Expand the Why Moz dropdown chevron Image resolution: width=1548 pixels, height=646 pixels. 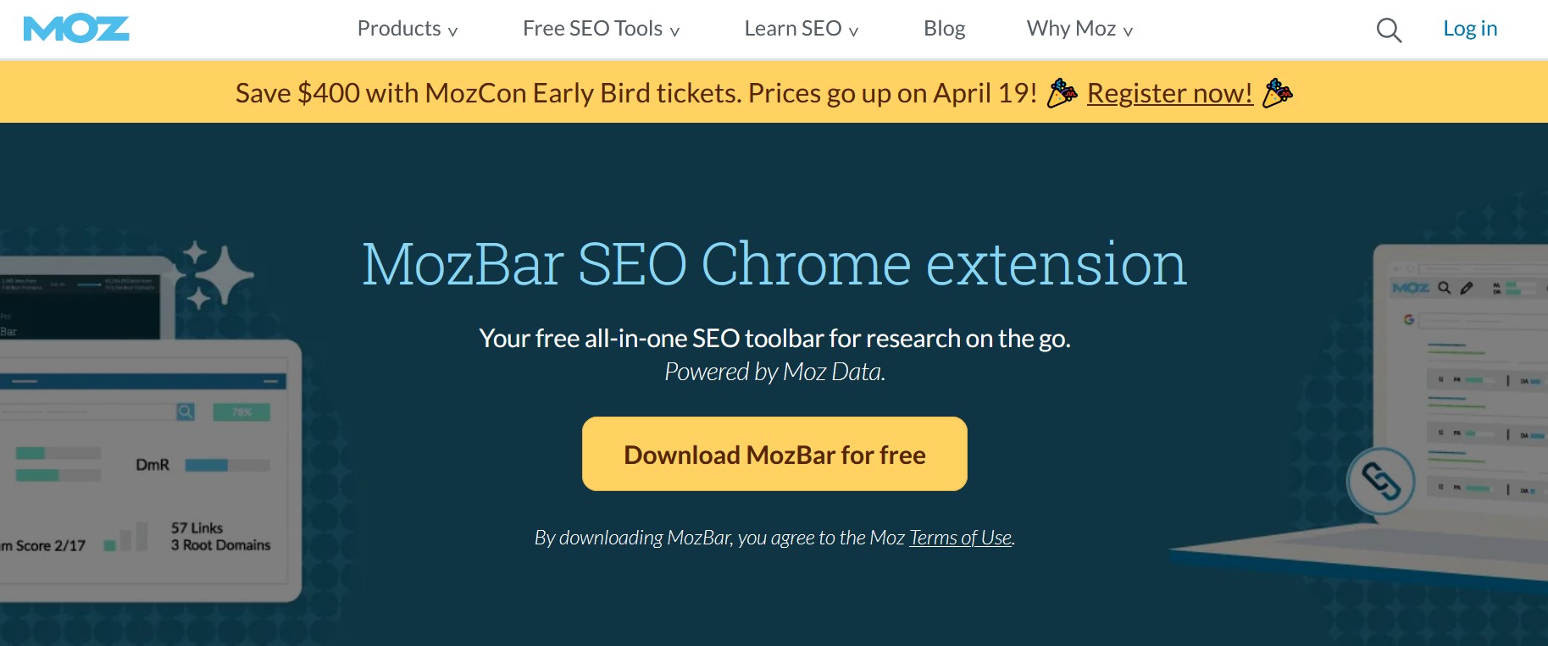click(x=1128, y=32)
